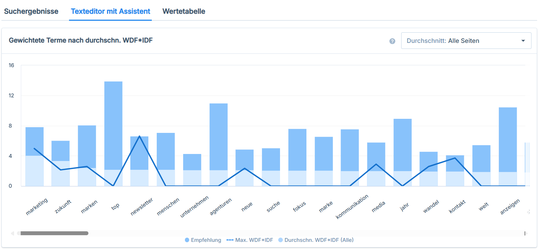Click the question mark help icon
This screenshot has width=541, height=251.
(392, 41)
